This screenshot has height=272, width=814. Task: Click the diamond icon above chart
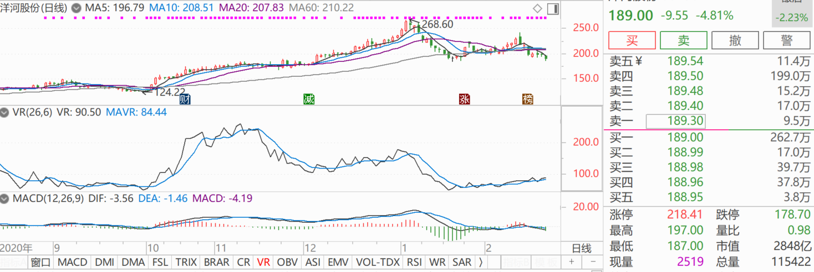point(537,9)
